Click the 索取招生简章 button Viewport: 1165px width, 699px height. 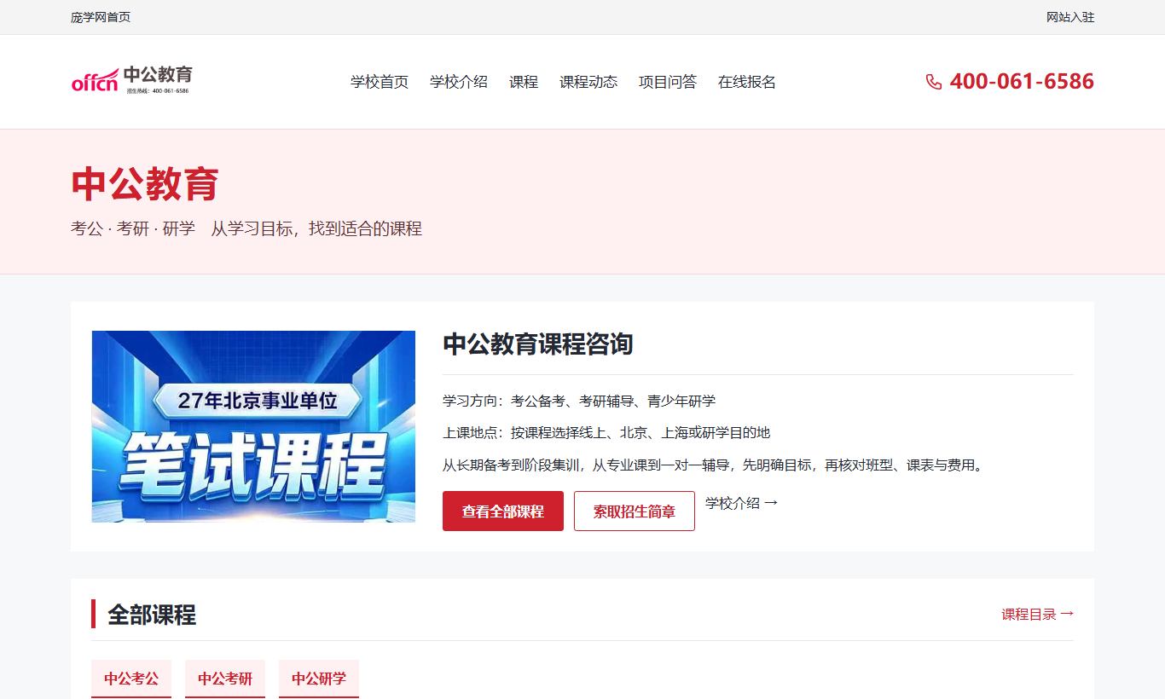coord(635,511)
